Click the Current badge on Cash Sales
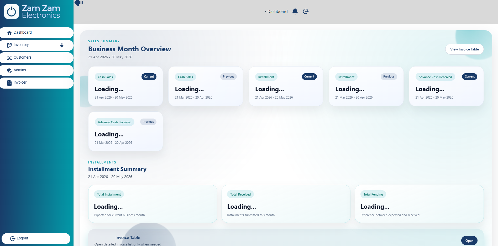 click(x=149, y=76)
